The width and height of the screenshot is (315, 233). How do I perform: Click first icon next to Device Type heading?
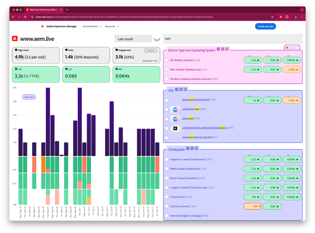coord(218,49)
